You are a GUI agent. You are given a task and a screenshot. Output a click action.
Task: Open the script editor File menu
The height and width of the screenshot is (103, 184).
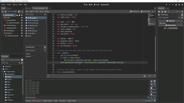27,11
